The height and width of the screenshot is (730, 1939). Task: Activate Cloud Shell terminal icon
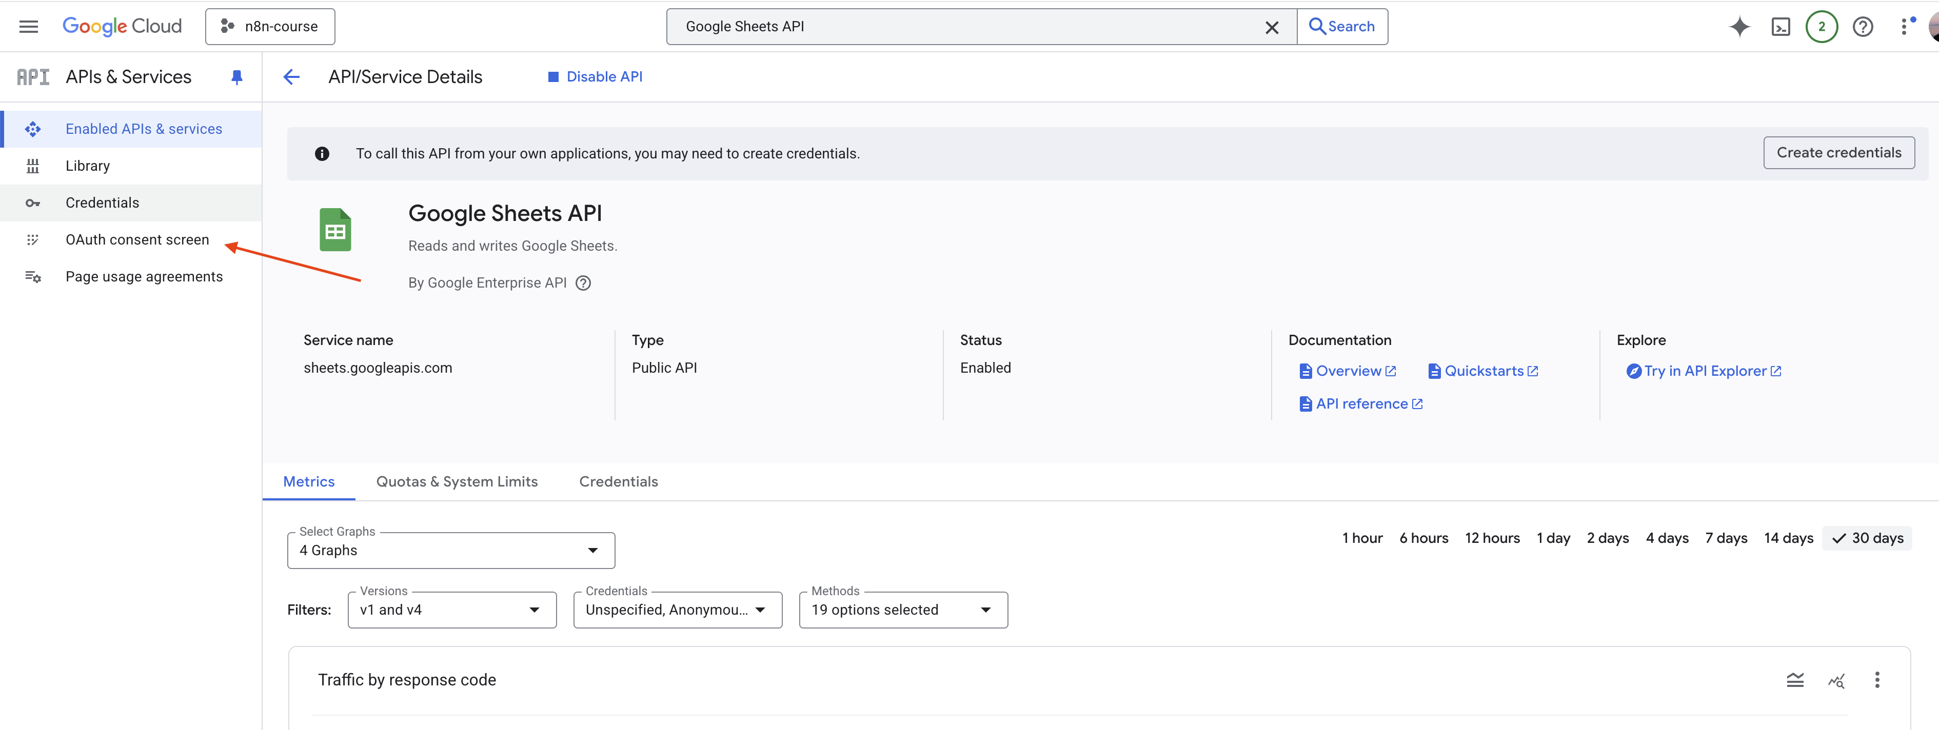click(1781, 27)
